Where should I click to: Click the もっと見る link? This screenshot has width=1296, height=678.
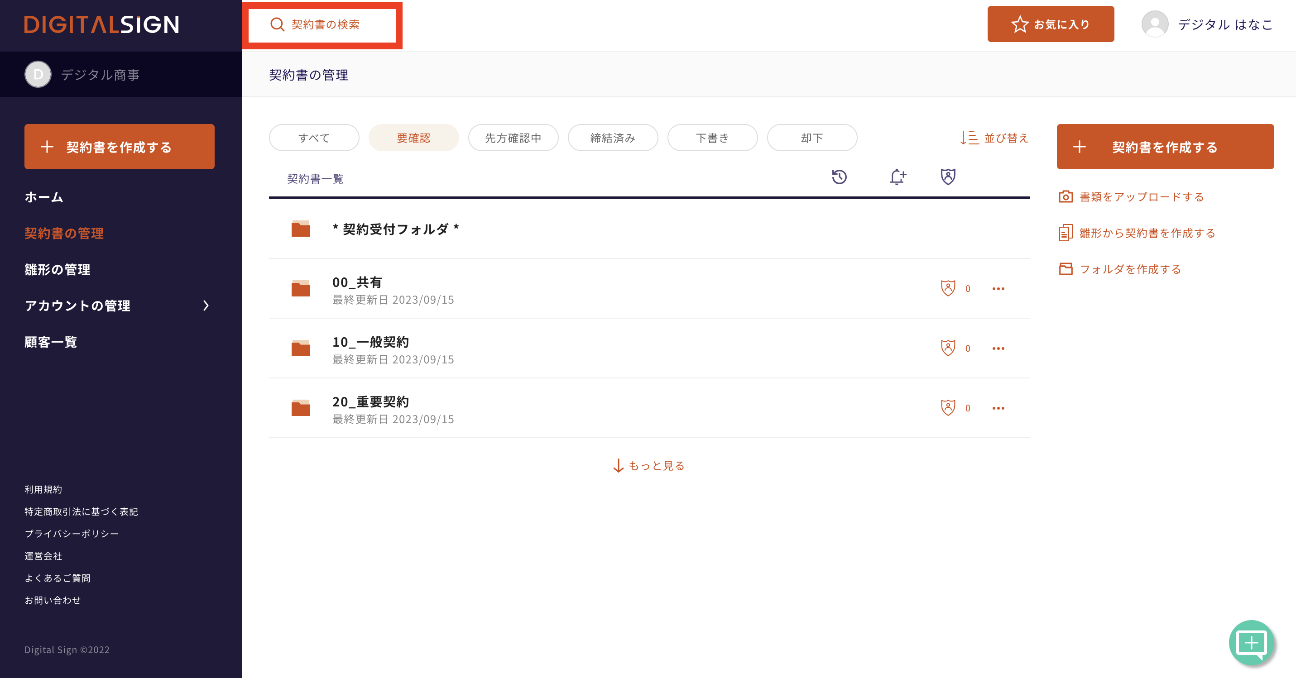(x=649, y=466)
